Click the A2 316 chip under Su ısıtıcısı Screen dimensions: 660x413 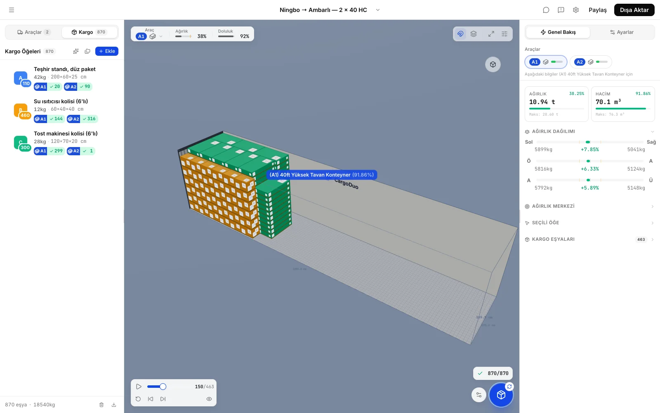tap(82, 119)
